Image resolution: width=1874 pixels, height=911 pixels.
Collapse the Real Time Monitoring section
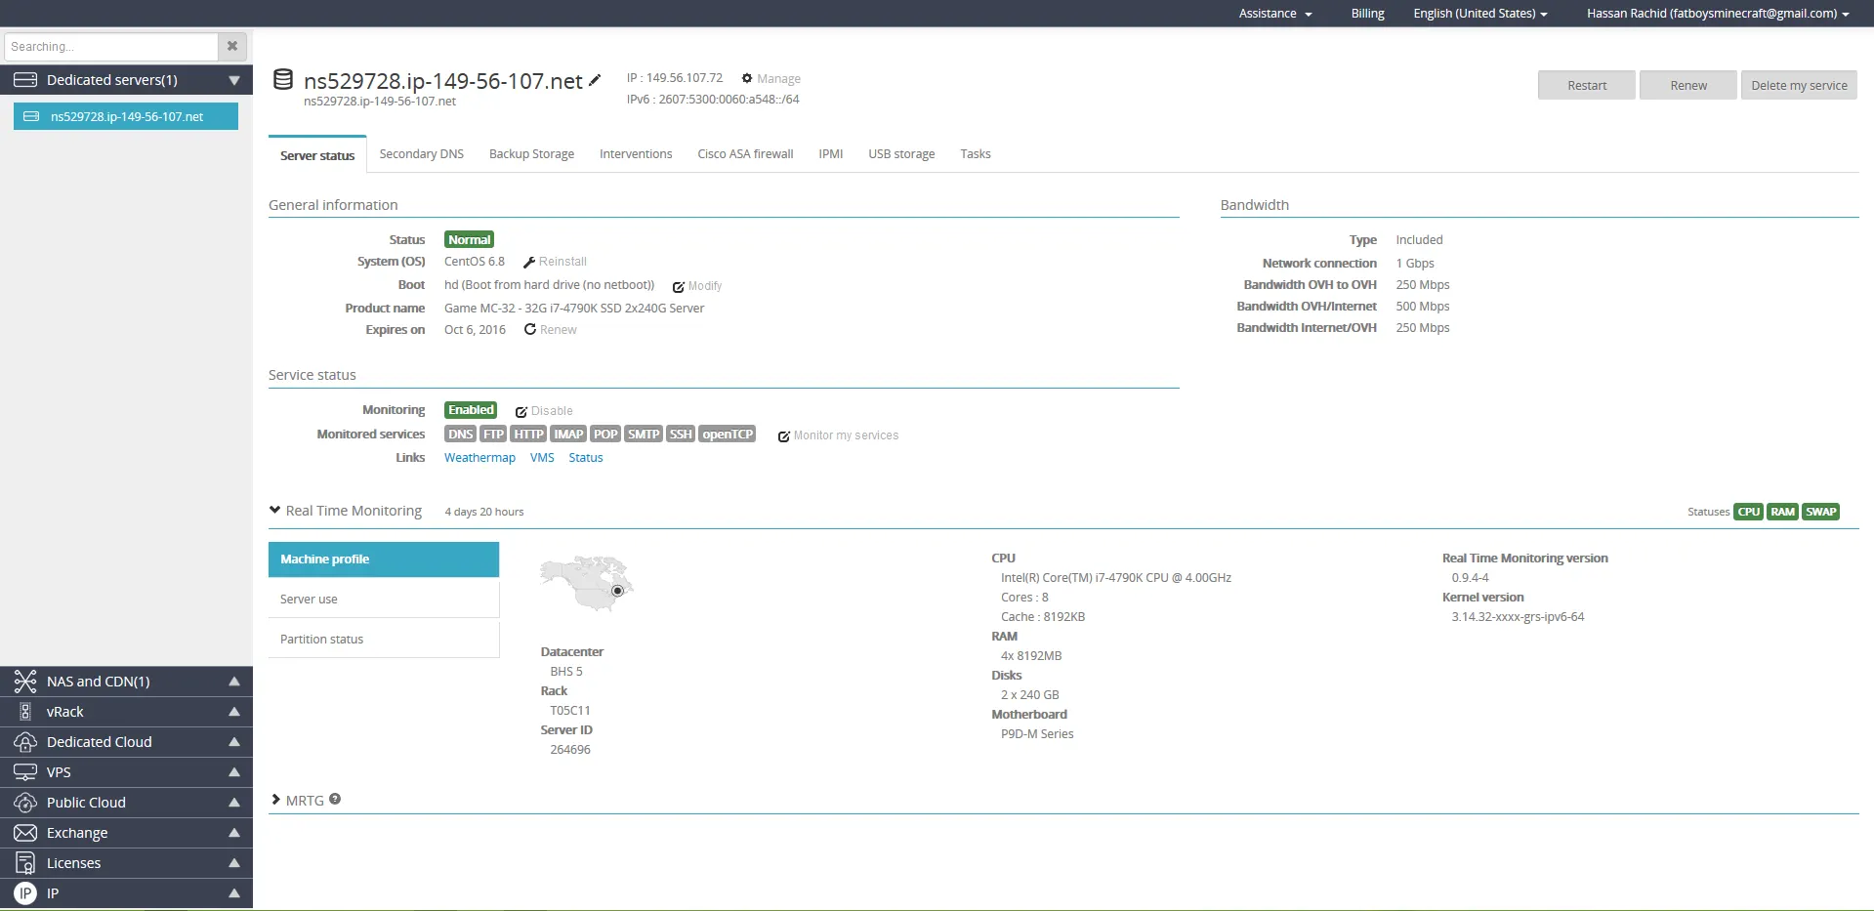(275, 510)
